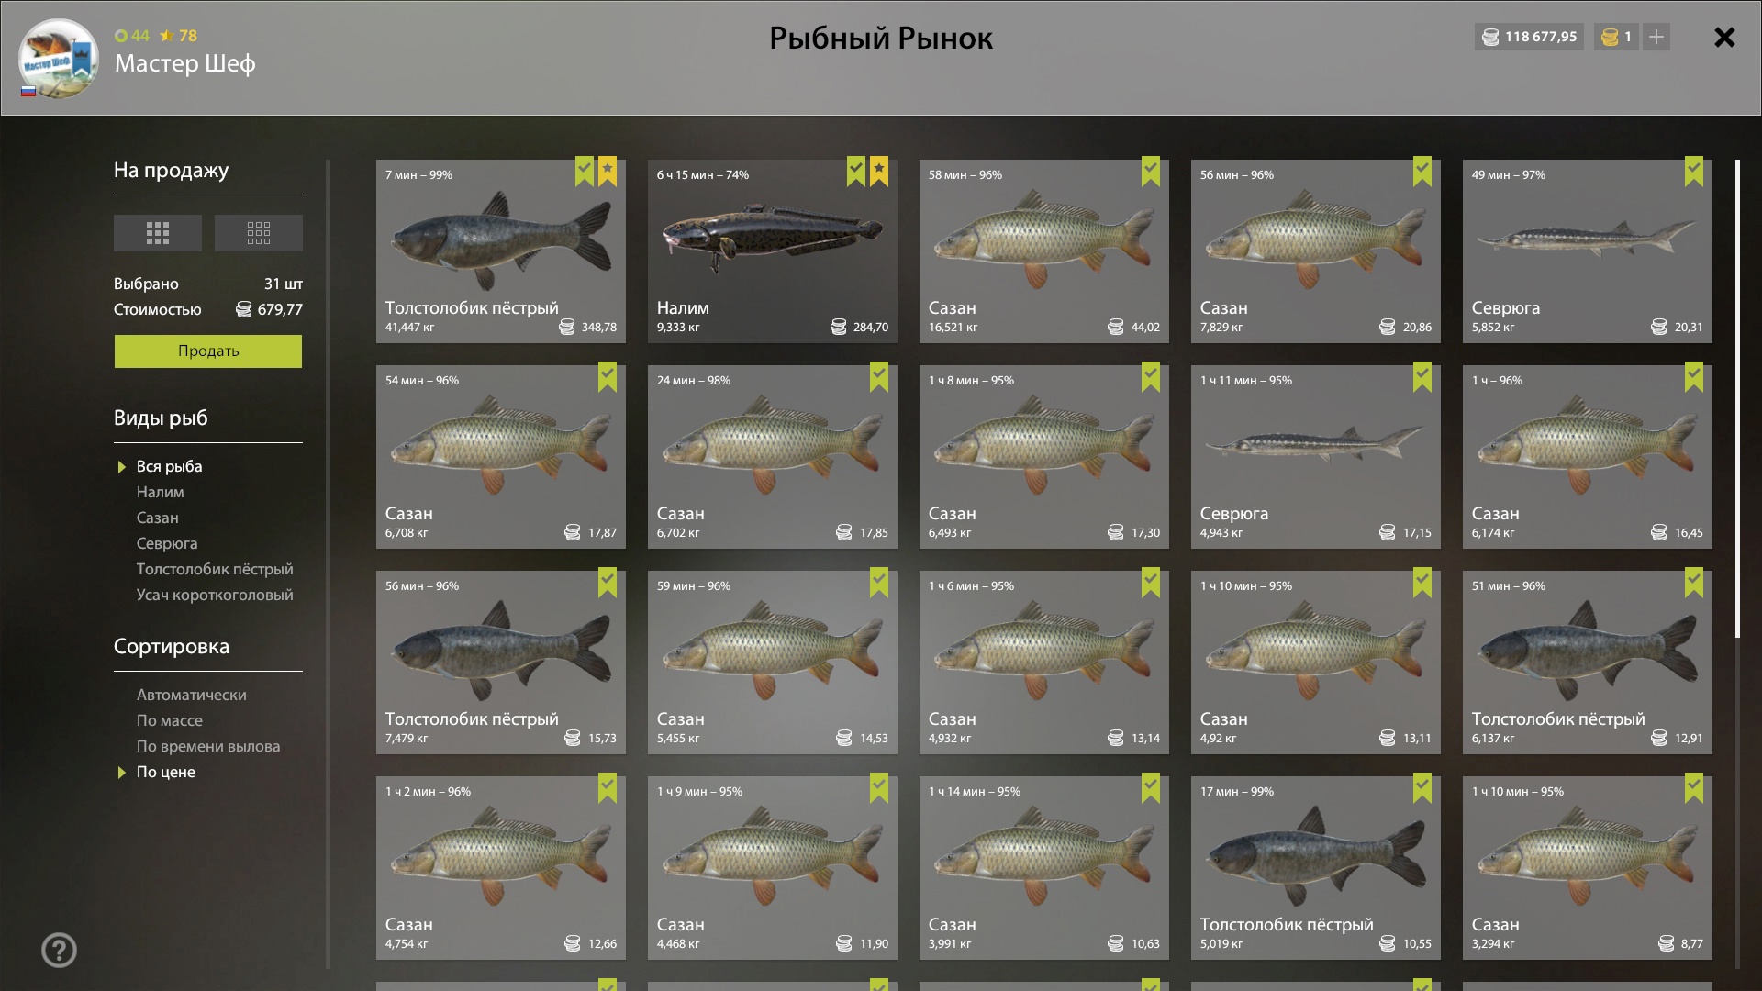This screenshot has height=991, width=1762.
Task: Filter fish list by Налим
Action: (161, 493)
